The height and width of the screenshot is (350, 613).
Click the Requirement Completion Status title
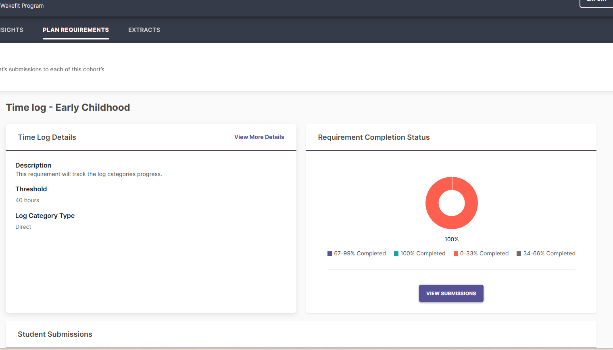pyautogui.click(x=374, y=137)
